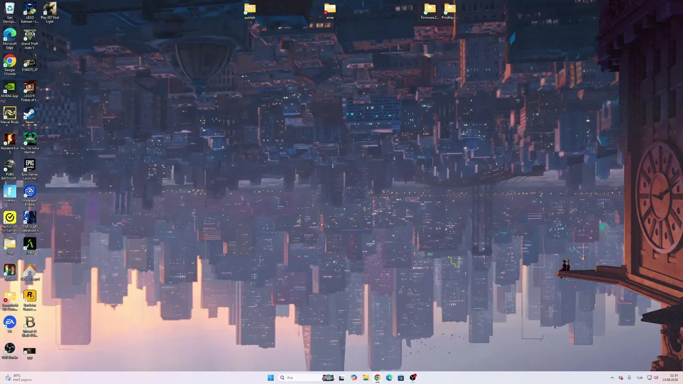This screenshot has height=384, width=683.
Task: Select the OBS Studio desktop shortcut
Action: click(x=10, y=351)
